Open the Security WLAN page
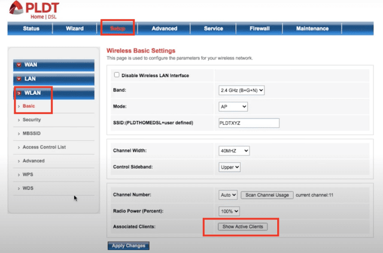Screen dimensions: 383x253 point(32,120)
